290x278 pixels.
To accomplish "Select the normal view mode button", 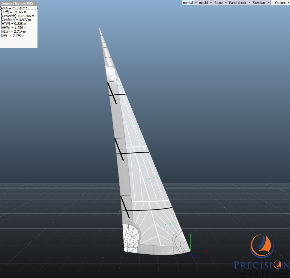I will [188, 3].
